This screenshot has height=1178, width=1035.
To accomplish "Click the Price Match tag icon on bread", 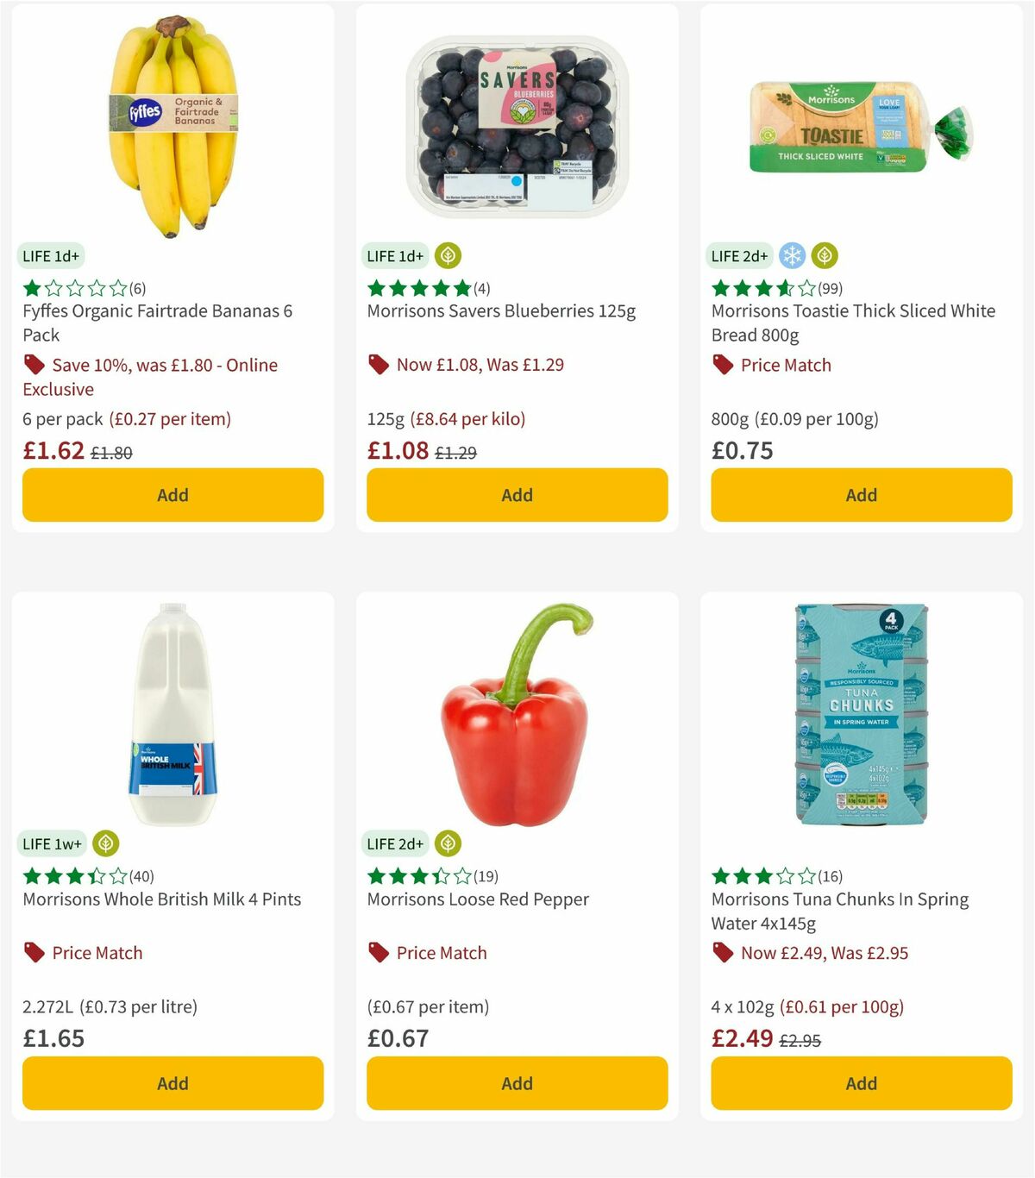I will coord(723,365).
